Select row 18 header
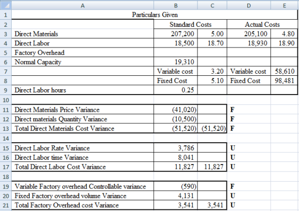 [6, 176]
